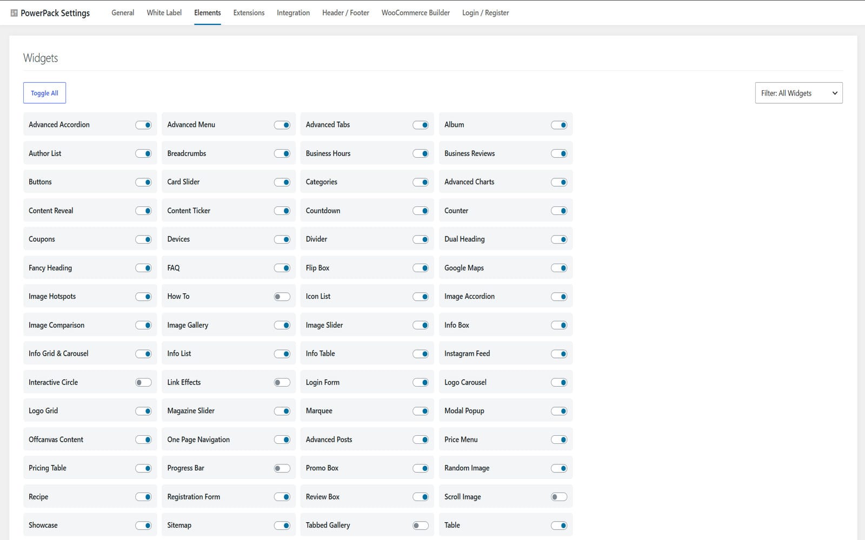Image resolution: width=865 pixels, height=540 pixels.
Task: Open the Extensions tab
Action: 249,13
